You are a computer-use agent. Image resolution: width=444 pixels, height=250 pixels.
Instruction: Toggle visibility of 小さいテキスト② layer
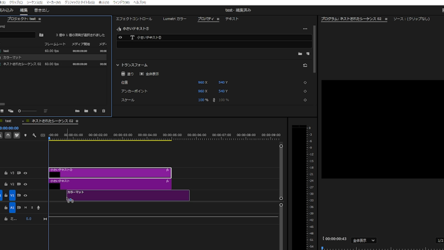121,37
